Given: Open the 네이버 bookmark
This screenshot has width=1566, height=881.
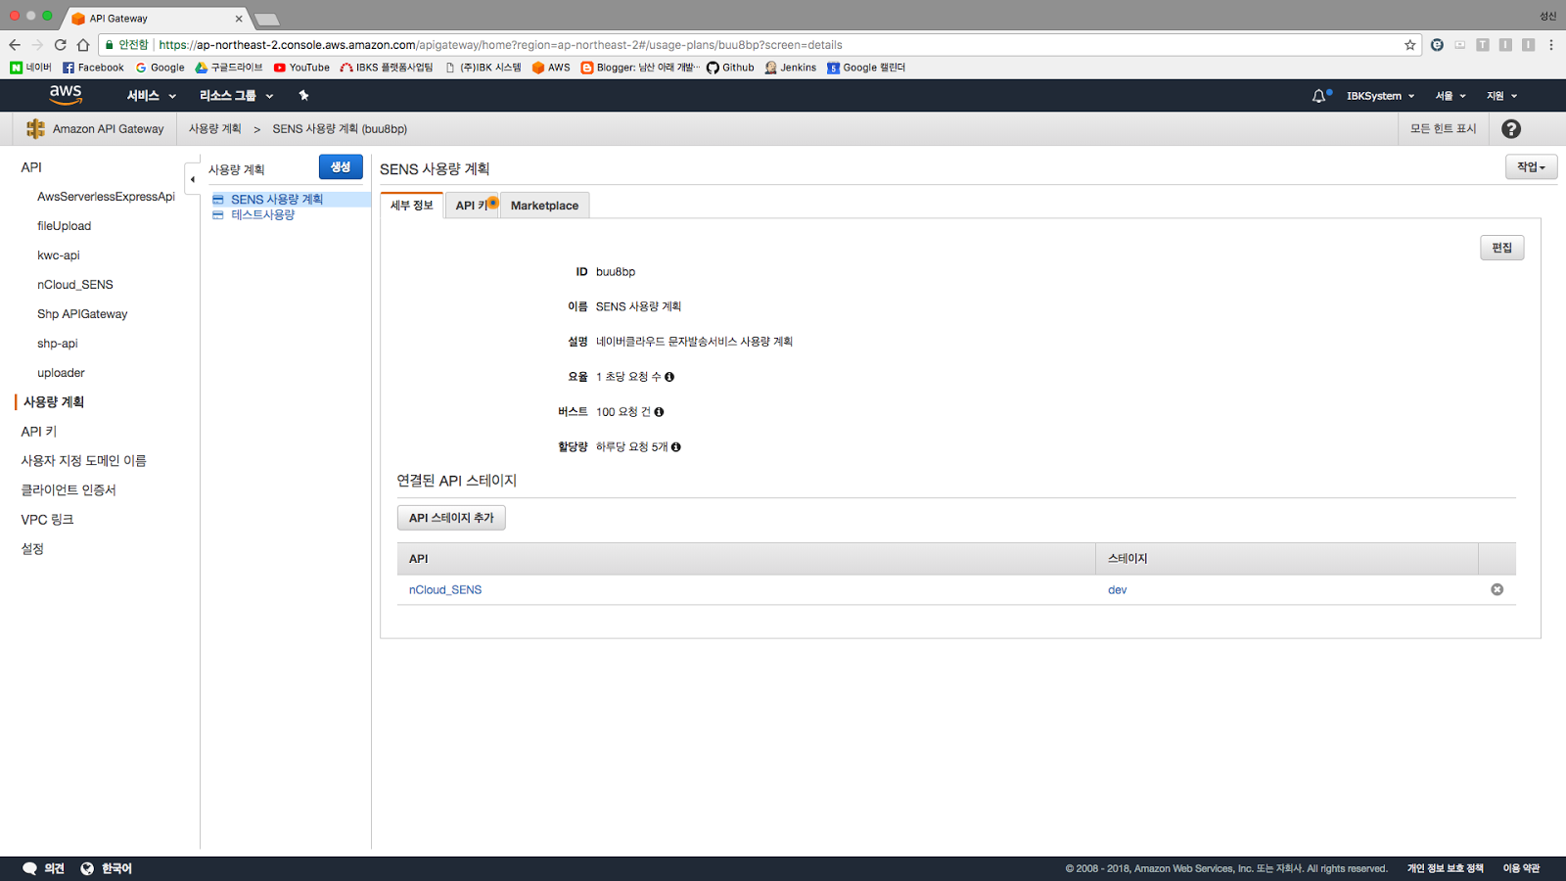Looking at the screenshot, I should click(30, 68).
